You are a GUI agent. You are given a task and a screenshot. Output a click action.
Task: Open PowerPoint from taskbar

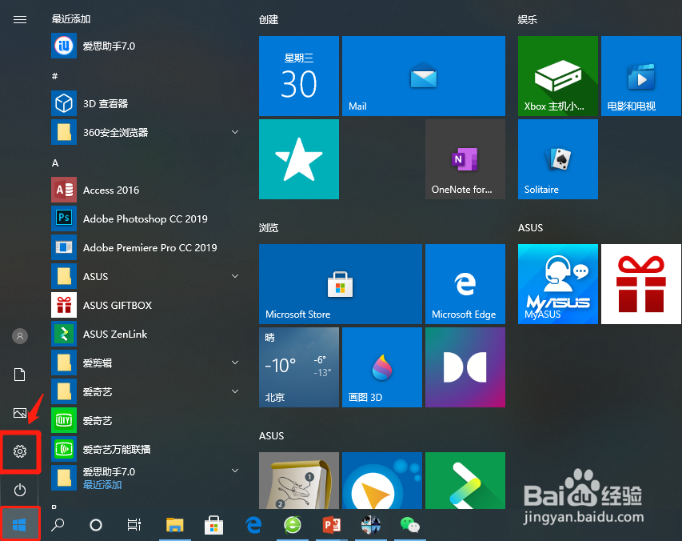coord(332,525)
